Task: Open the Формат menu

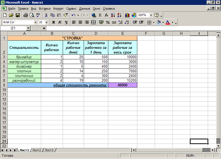Action: pyautogui.click(x=58, y=9)
